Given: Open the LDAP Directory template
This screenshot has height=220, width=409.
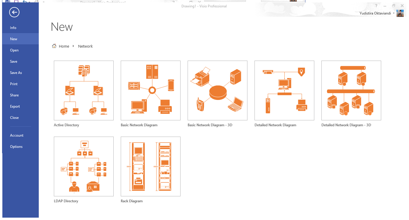Looking at the screenshot, I should 83,166.
